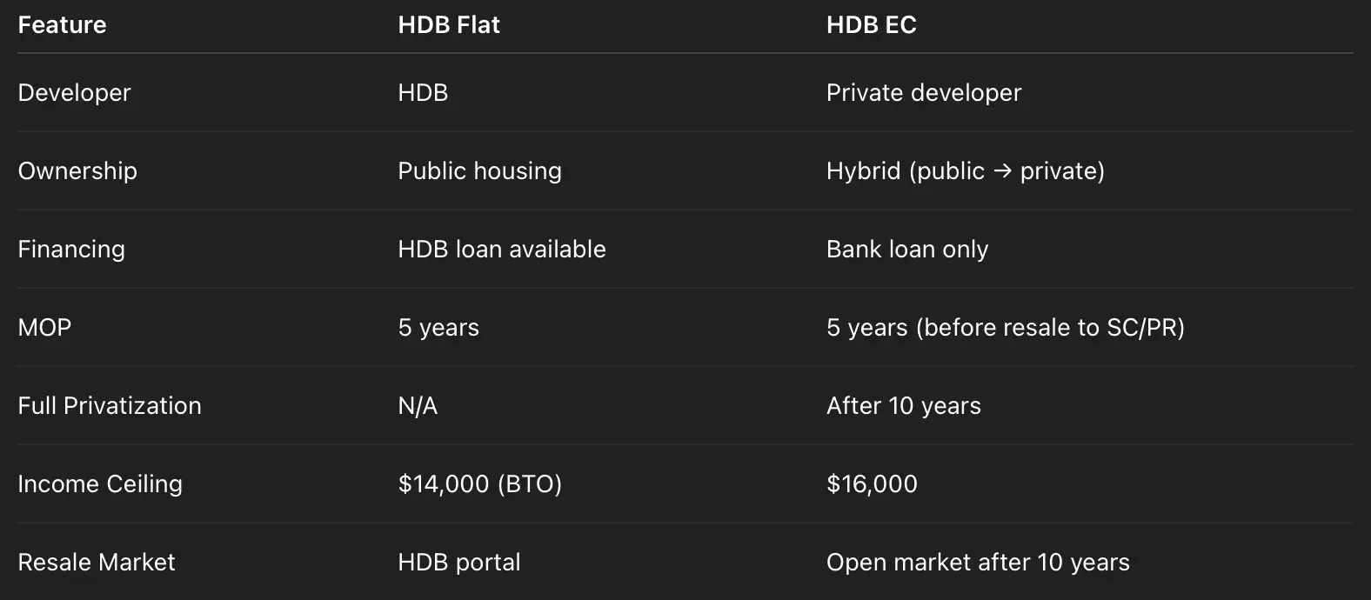Viewport: 1371px width, 600px height.
Task: Select the "Public housing" cell
Action: click(479, 170)
